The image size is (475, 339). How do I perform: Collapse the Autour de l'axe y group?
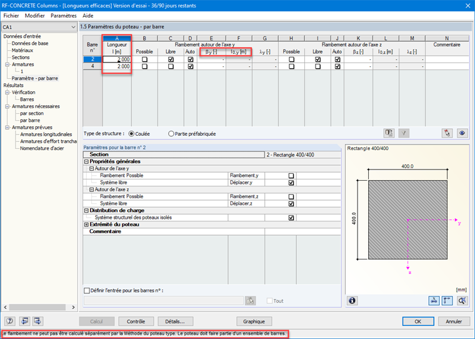click(x=91, y=169)
